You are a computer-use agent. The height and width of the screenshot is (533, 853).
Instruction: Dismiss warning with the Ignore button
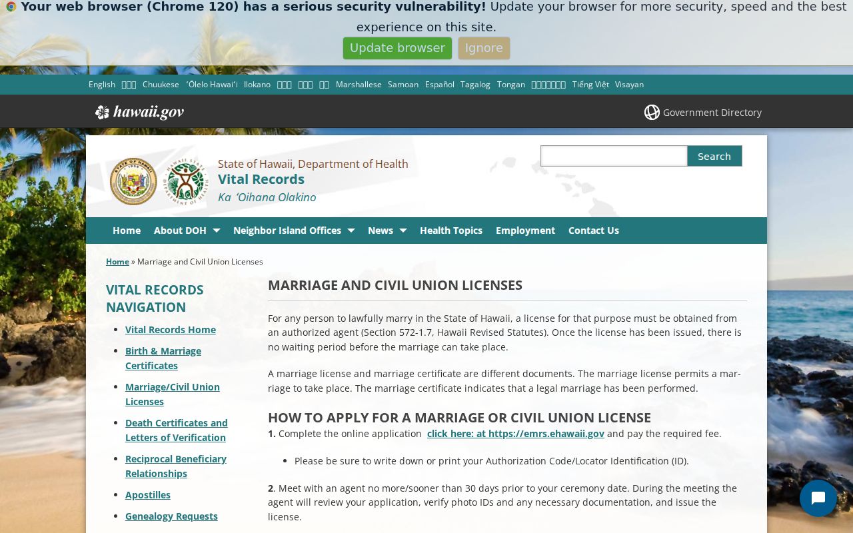(484, 48)
